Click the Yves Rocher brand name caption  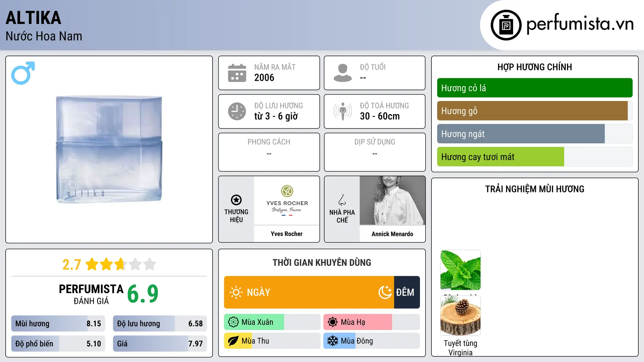click(x=287, y=234)
